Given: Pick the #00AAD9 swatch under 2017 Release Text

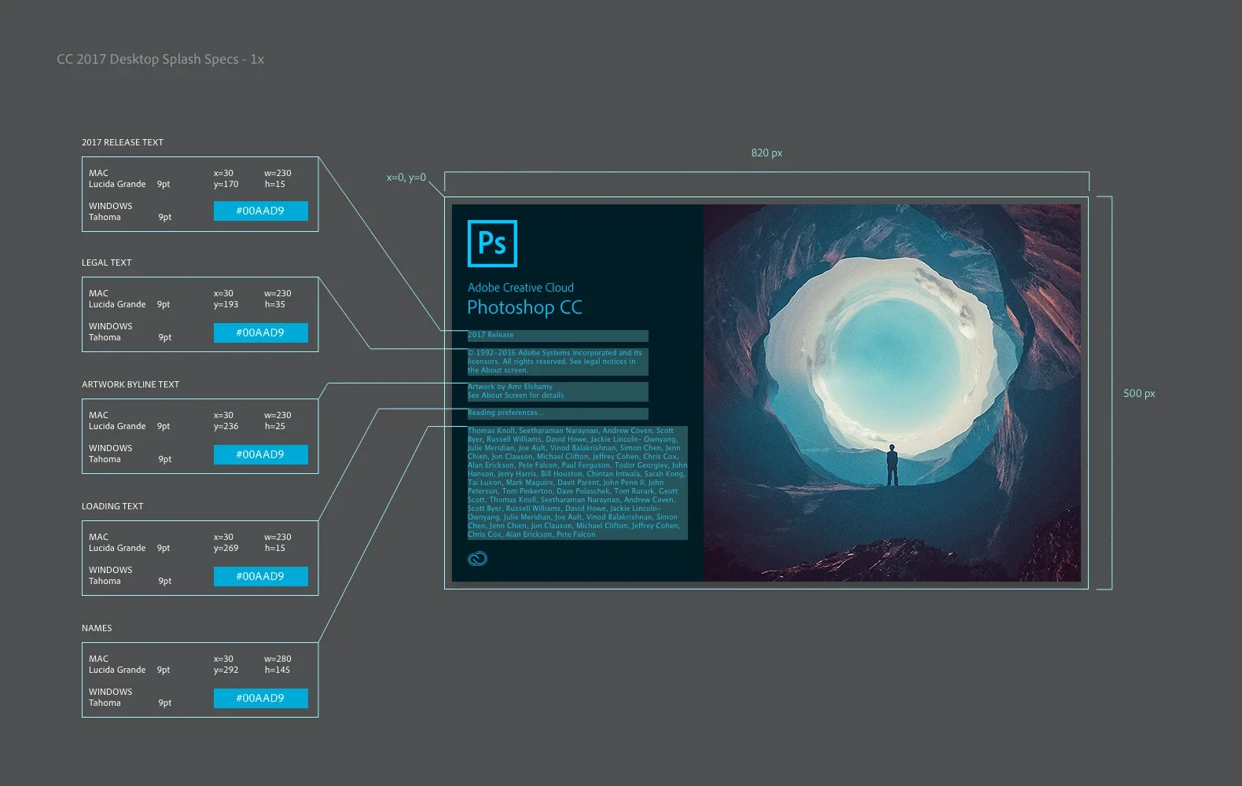Looking at the screenshot, I should click(261, 211).
